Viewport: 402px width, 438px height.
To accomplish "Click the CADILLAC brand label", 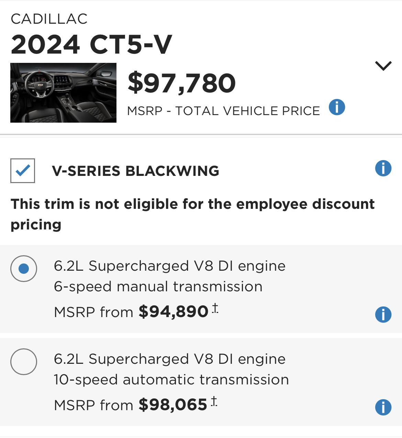I will click(49, 19).
